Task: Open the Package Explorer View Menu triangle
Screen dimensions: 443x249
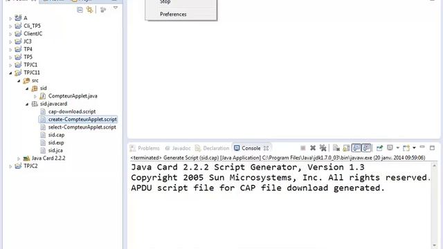Action: pyautogui.click(x=116, y=8)
